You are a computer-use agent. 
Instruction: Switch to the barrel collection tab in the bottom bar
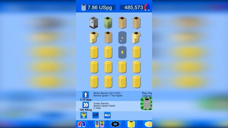coord(99,124)
